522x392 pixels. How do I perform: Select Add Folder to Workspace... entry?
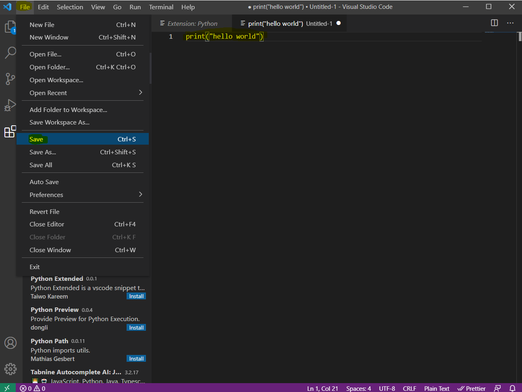pos(83,110)
